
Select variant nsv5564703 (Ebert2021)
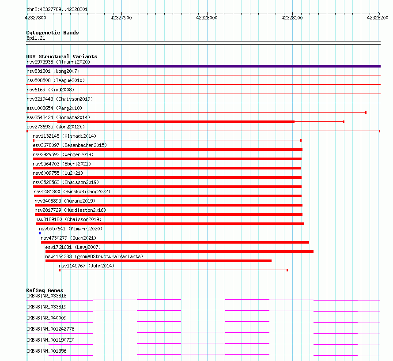tap(62, 164)
